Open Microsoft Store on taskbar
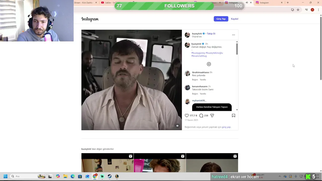This screenshot has height=181, width=322. [80, 176]
